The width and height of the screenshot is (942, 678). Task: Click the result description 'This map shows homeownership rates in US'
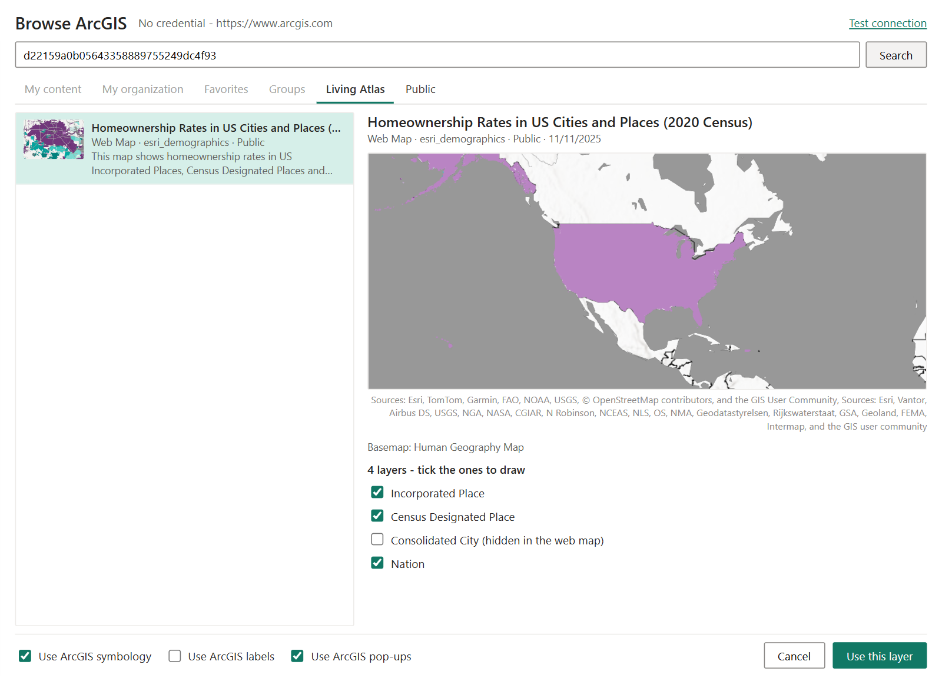coord(192,157)
